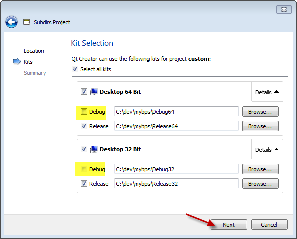Enable Debug build for Desktop 64 Bit
This screenshot has height=239, width=297.
tap(84, 111)
